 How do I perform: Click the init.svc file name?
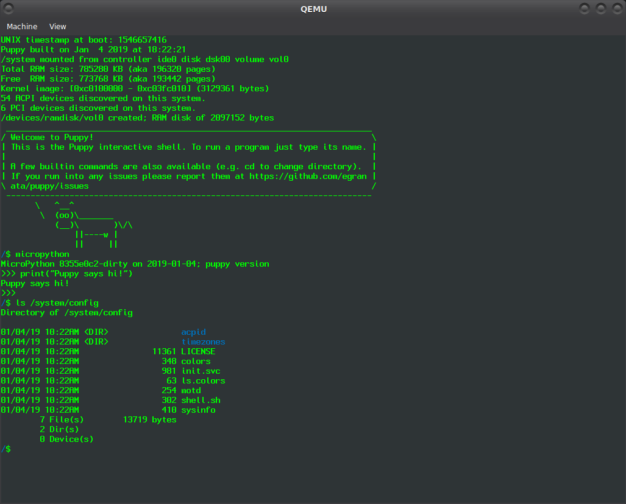pos(201,371)
